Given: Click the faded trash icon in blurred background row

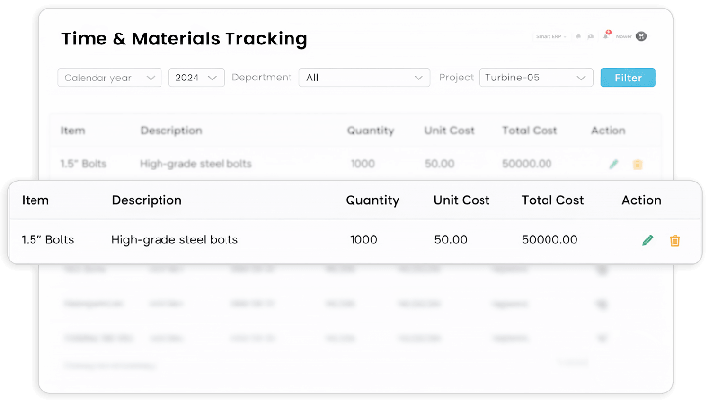Looking at the screenshot, I should coord(637,165).
